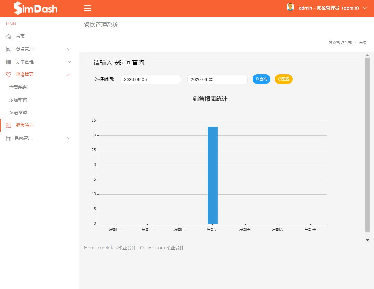The height and width of the screenshot is (289, 374).
Task: Open the 首页 breadcrumb link
Action: (363, 42)
